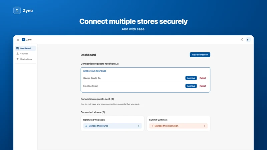The image size is (267, 150).
Task: Click the large Zync banner logo icon
Action: click(17, 10)
